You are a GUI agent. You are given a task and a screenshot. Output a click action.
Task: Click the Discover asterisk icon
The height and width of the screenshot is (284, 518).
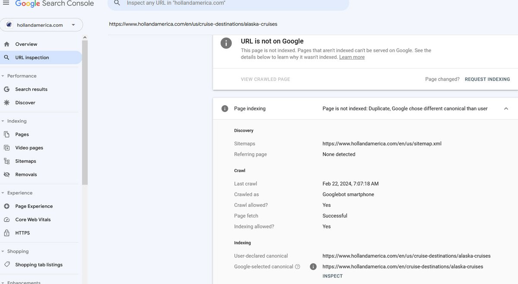[6, 103]
